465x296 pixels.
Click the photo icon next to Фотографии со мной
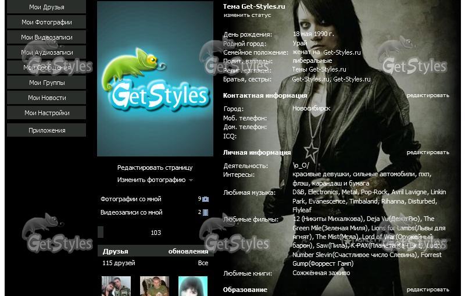coord(205,199)
